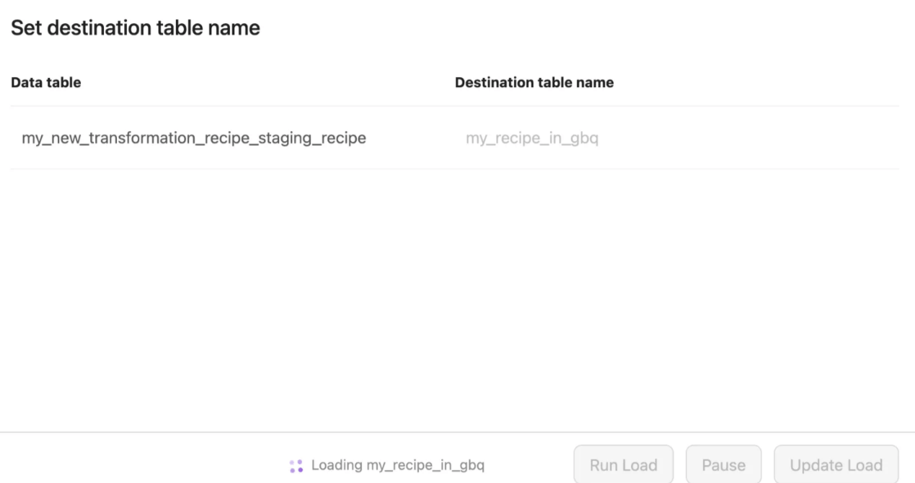The height and width of the screenshot is (483, 915).
Task: Click the load progress message in the footer
Action: [397, 466]
